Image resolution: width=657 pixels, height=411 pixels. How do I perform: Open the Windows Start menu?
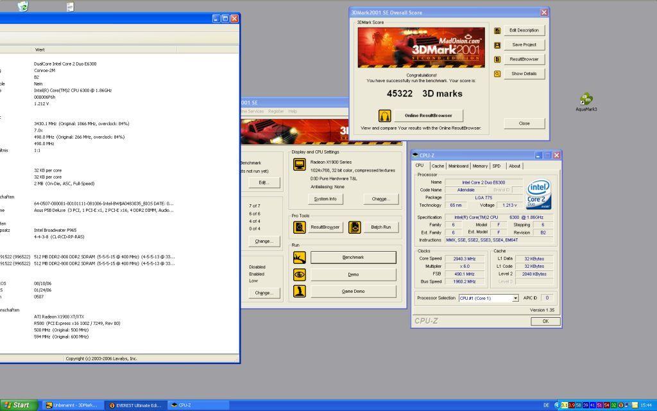[19, 405]
